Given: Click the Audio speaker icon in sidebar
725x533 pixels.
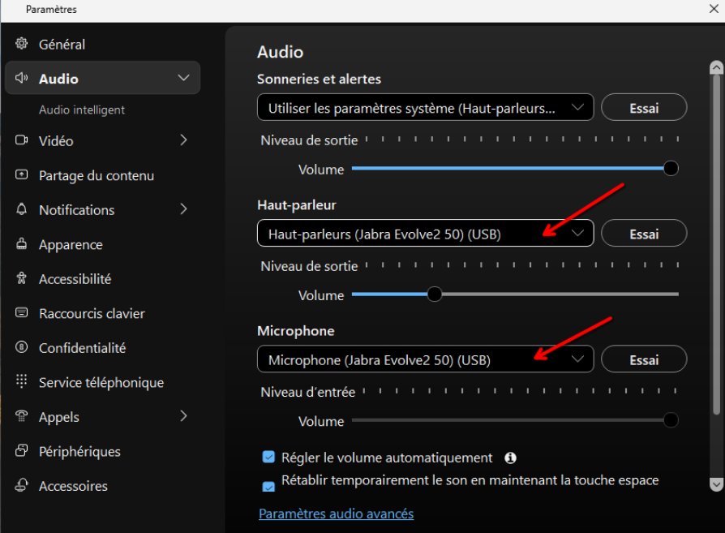Looking at the screenshot, I should pyautogui.click(x=21, y=78).
